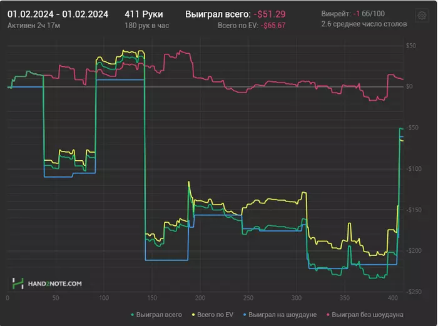This screenshot has height=326, width=438.
Task: Click the 50 tick on the hands axis
Action: click(x=56, y=298)
